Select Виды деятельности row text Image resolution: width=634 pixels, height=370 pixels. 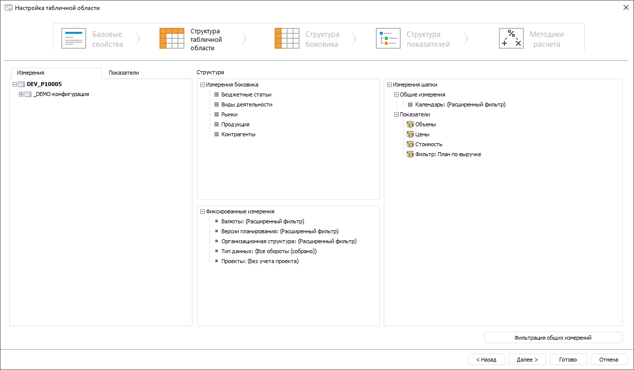pyautogui.click(x=247, y=104)
